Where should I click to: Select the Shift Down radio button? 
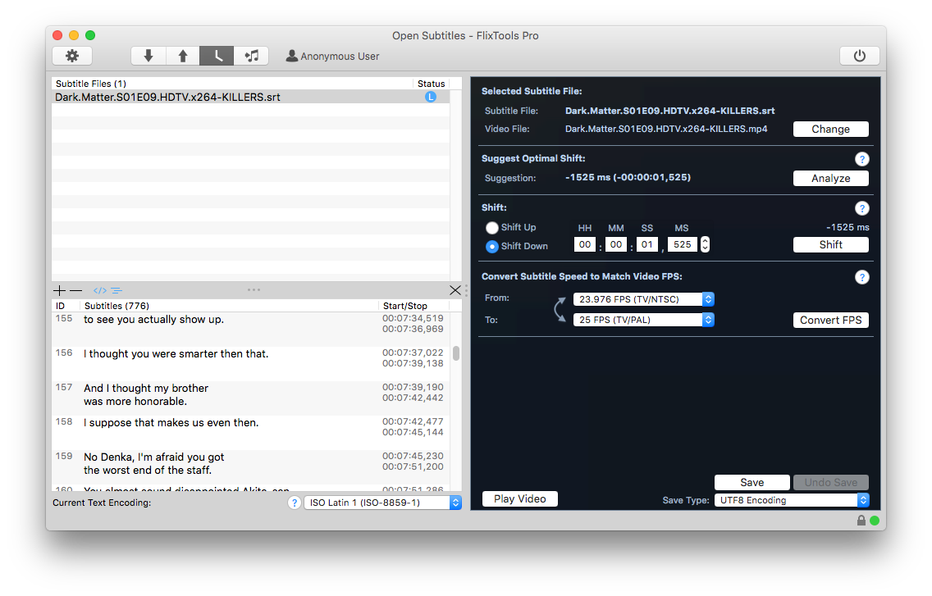pyautogui.click(x=491, y=246)
